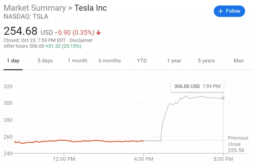This screenshot has width=254, height=165.
Task: Show the 1 month chart range
Action: (x=77, y=61)
